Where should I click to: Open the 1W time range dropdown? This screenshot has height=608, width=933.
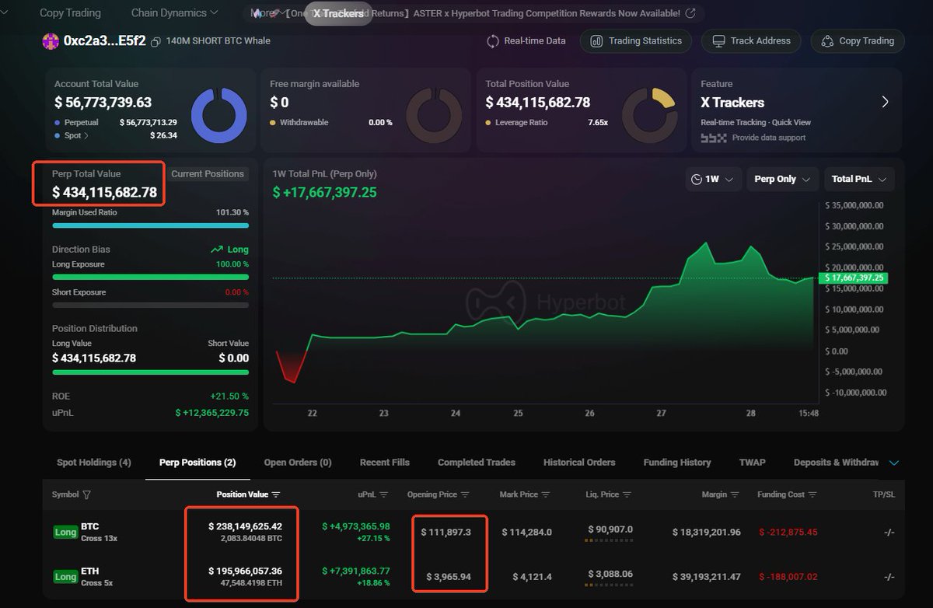tap(712, 180)
